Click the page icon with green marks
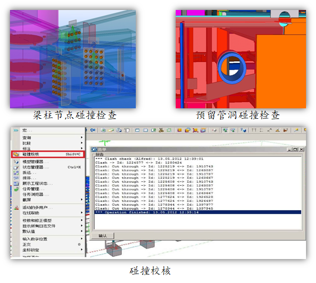 pyautogui.click(x=103, y=130)
